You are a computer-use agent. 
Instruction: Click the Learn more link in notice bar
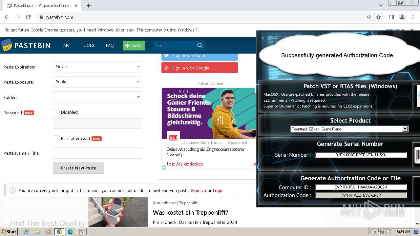coord(394,30)
